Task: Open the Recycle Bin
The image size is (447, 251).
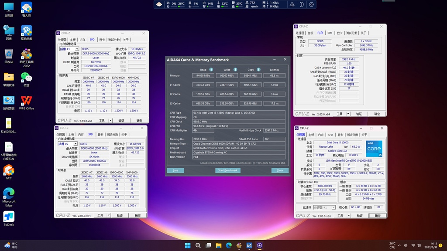Action: tap(9, 54)
